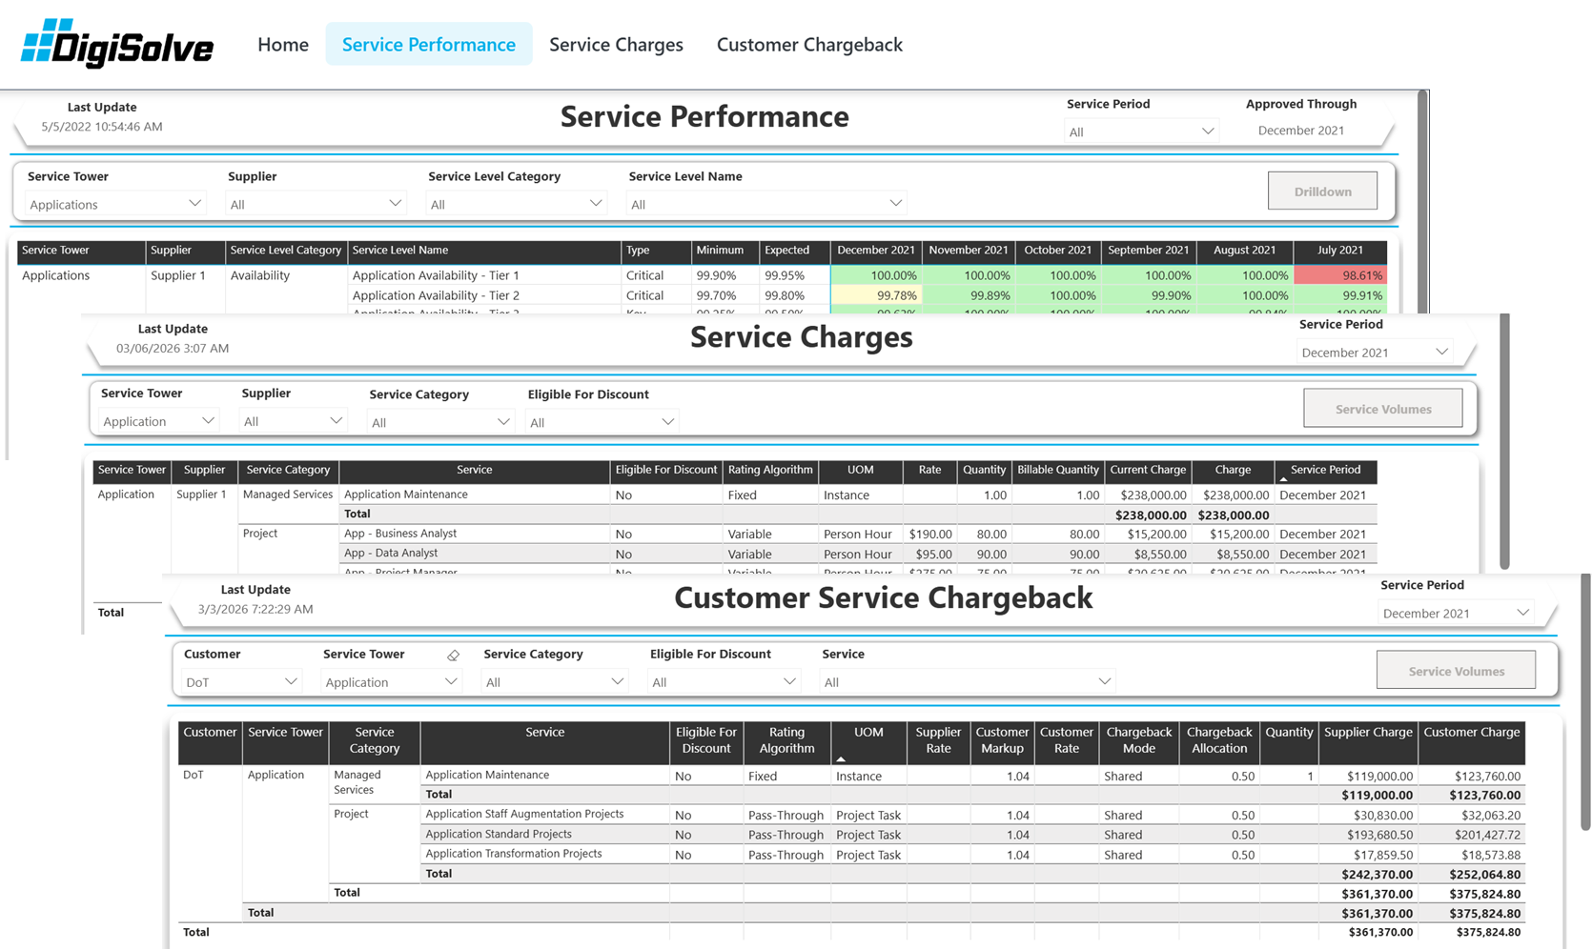The width and height of the screenshot is (1592, 949).
Task: Open the Service Period dropdown on Service Performance
Action: click(x=1141, y=131)
